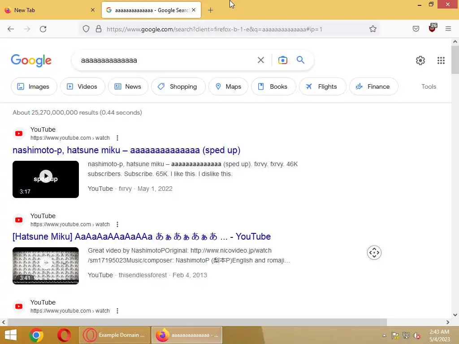Click the scroll-up arrow of vertical scrollbar
459x344 pixels.
click(455, 42)
